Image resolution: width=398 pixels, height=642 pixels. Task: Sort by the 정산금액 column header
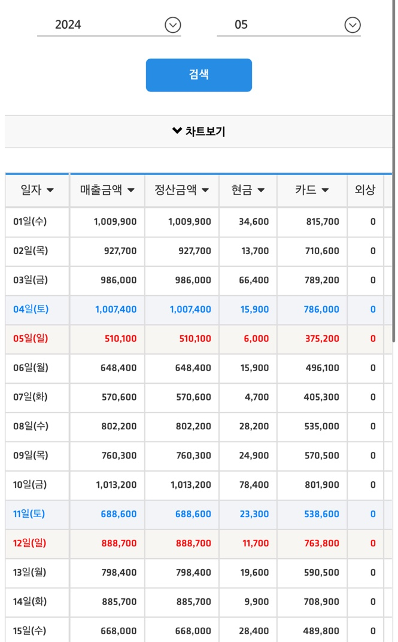181,190
